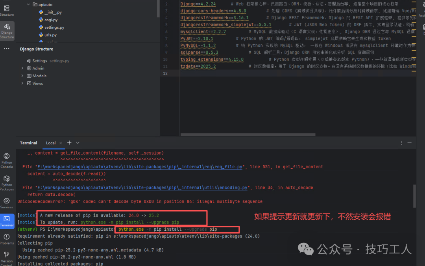
Task: Show more tool windows via ellipsis
Action: [x=7, y=49]
